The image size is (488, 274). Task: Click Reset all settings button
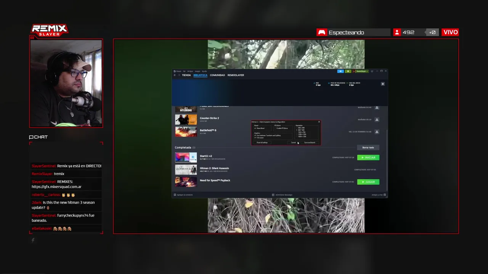(x=262, y=142)
